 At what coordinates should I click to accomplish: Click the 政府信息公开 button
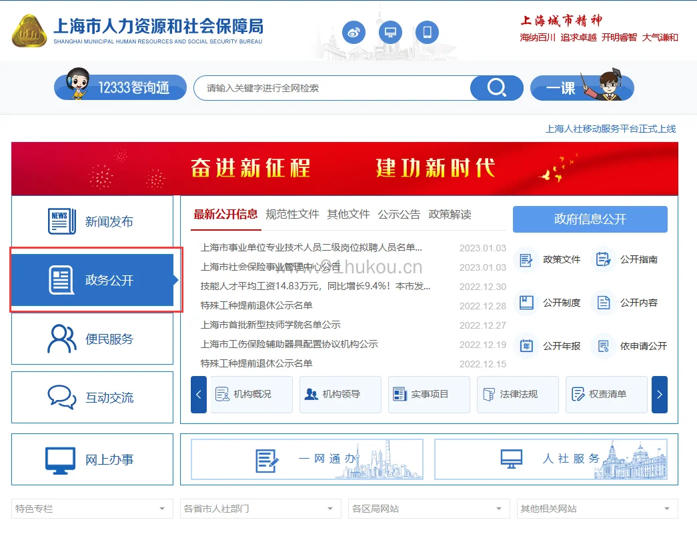(590, 219)
